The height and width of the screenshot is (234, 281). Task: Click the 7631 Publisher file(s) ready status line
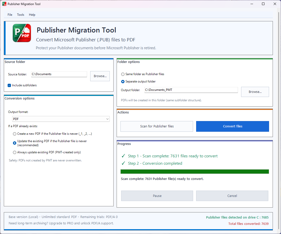(162, 179)
